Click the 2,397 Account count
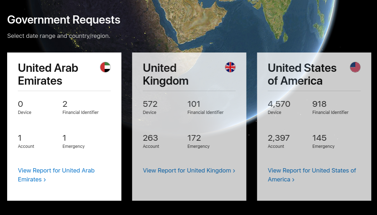 pyautogui.click(x=279, y=138)
